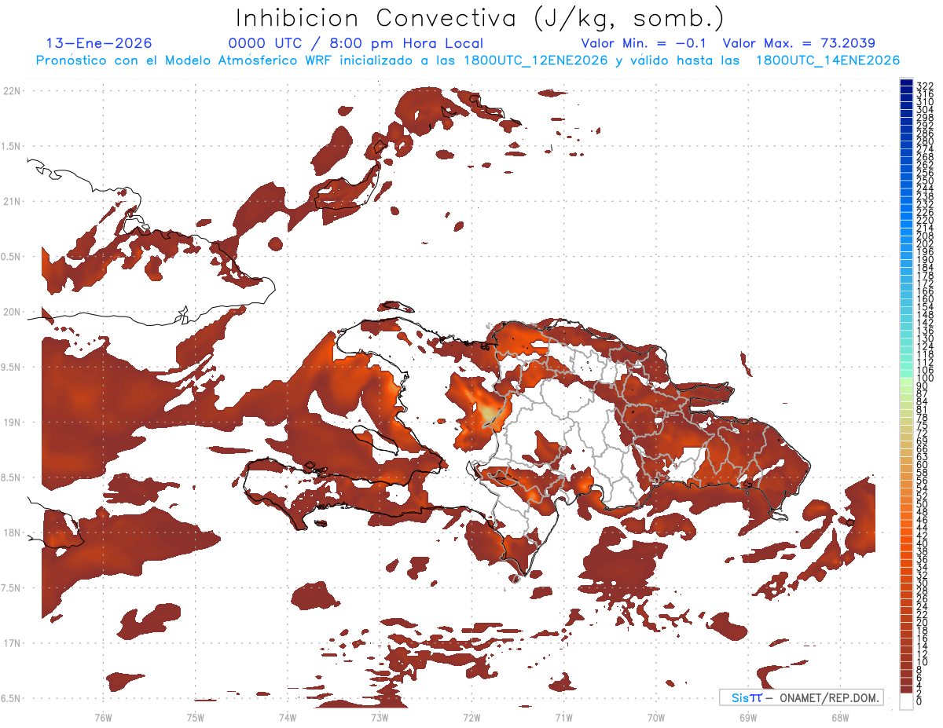Screen dimensions: 943x728
Task: Click the '0000 UTC / 8:00 pm Hora Local' text
Action: coord(355,43)
